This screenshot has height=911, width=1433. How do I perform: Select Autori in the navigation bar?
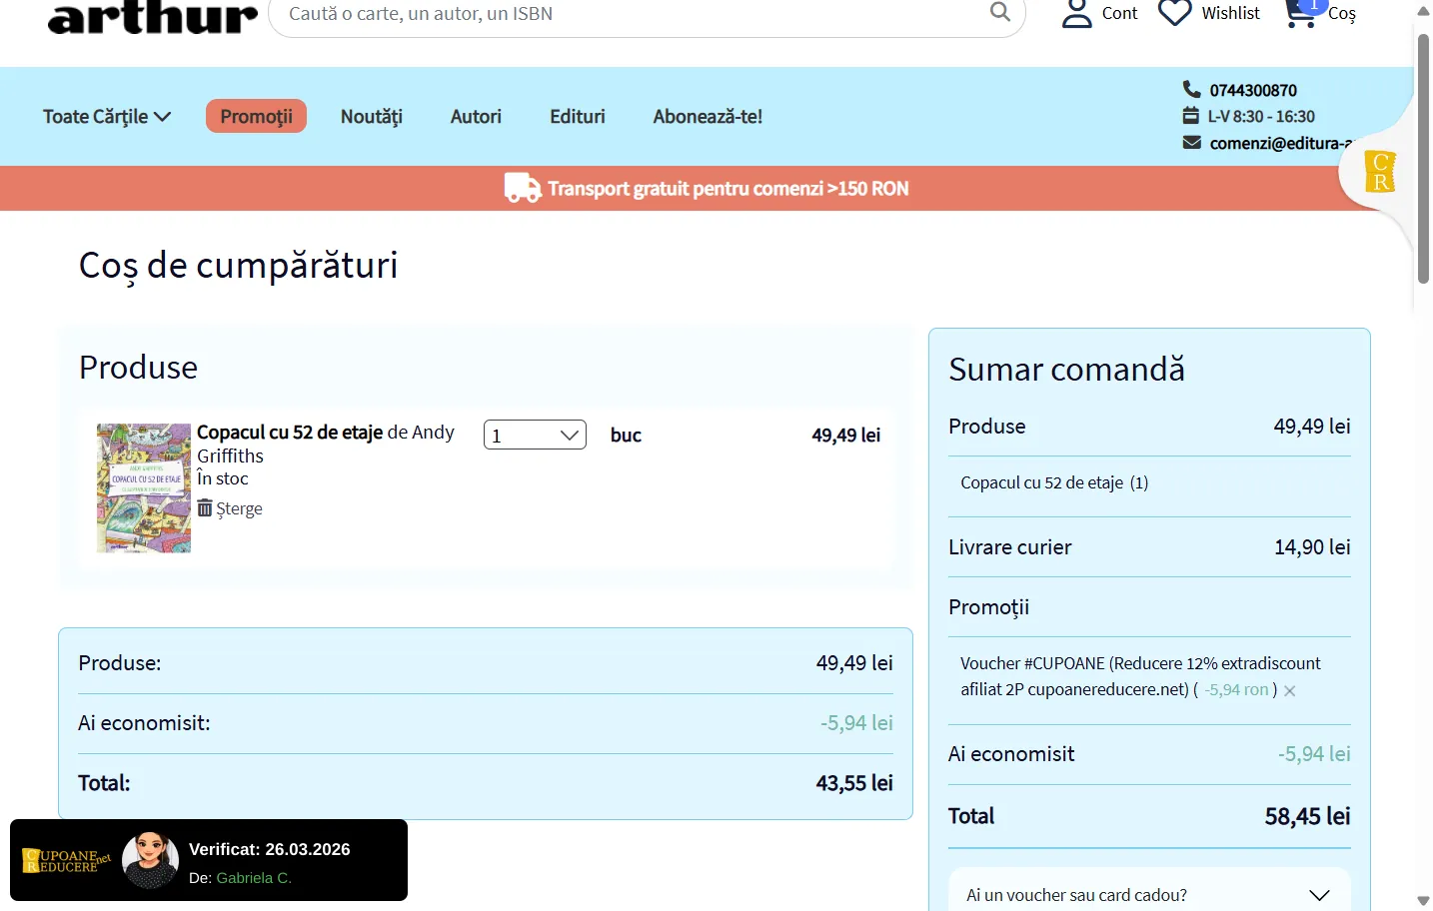tap(476, 117)
